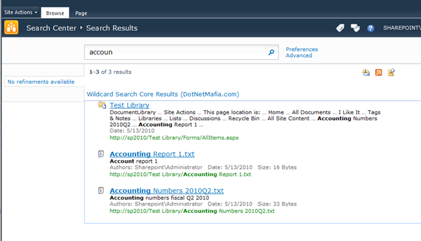The height and width of the screenshot is (241, 421).
Task: Click the Accounting Report 1.txt file icon
Action: click(101, 154)
